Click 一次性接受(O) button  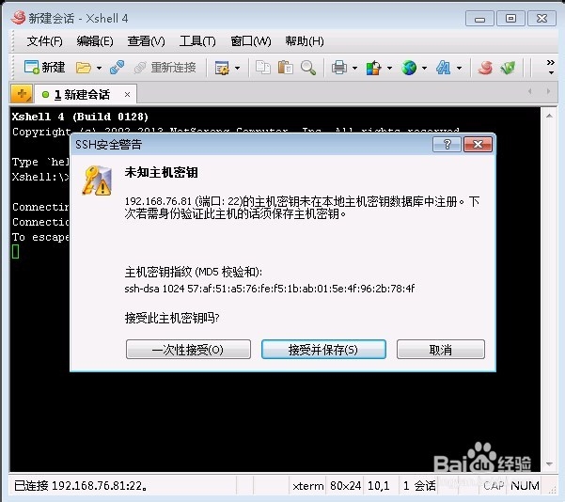tap(188, 349)
